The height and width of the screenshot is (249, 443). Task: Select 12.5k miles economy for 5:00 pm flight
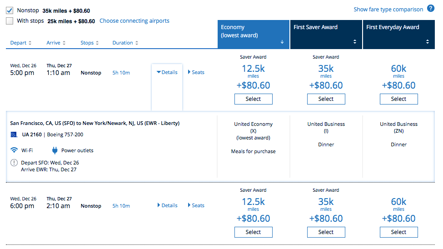tap(253, 99)
